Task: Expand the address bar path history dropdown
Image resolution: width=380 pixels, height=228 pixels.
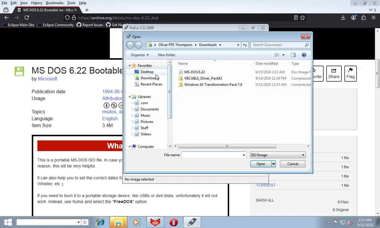Action: click(238, 45)
